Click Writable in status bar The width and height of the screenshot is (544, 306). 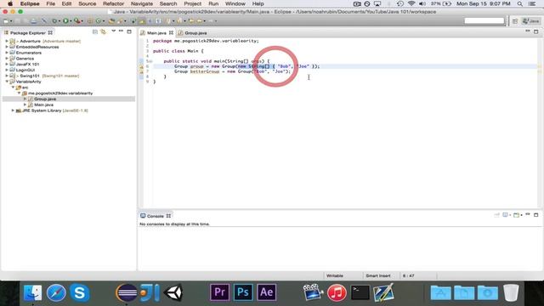(x=335, y=275)
